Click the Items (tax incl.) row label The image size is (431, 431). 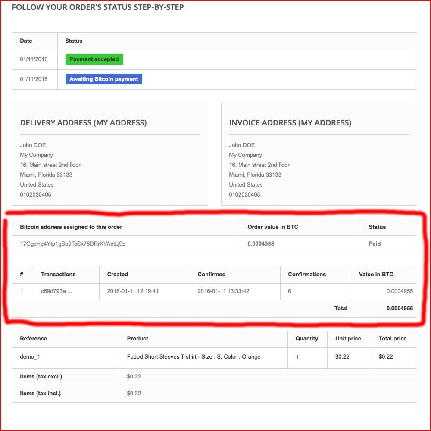pyautogui.click(x=40, y=394)
